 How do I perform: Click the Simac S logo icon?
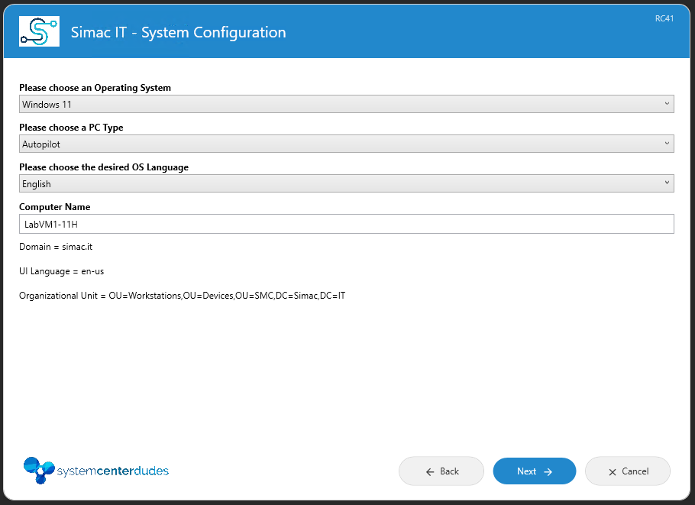[39, 31]
